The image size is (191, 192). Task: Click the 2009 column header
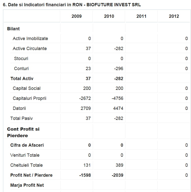pos(76,16)
